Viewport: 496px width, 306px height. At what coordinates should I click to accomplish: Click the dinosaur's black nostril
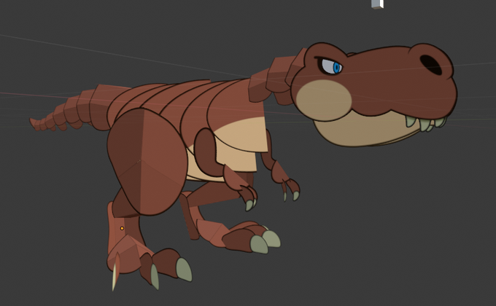click(x=431, y=65)
